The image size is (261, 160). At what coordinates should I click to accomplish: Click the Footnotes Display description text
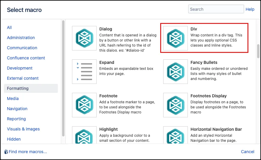[218, 107]
